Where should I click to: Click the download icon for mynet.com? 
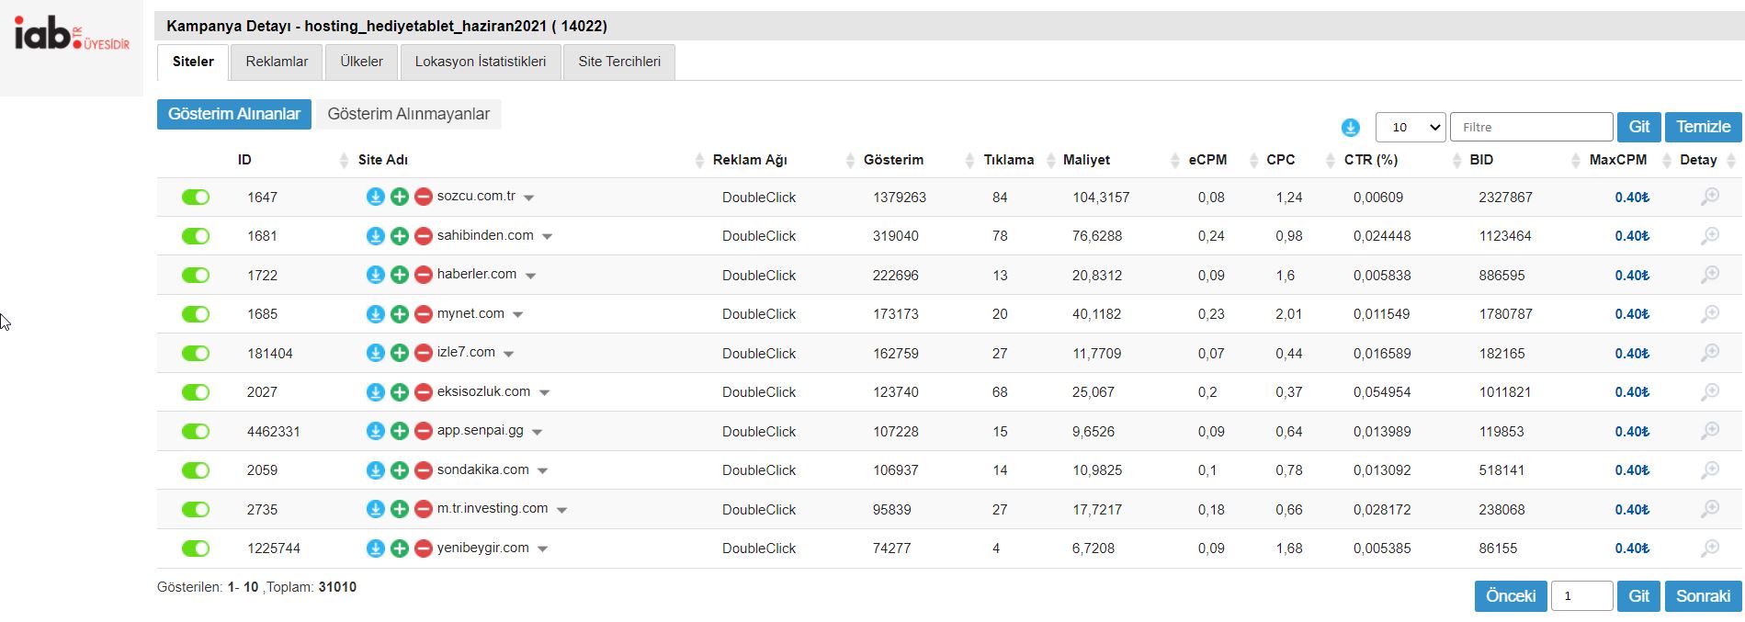[x=375, y=314]
